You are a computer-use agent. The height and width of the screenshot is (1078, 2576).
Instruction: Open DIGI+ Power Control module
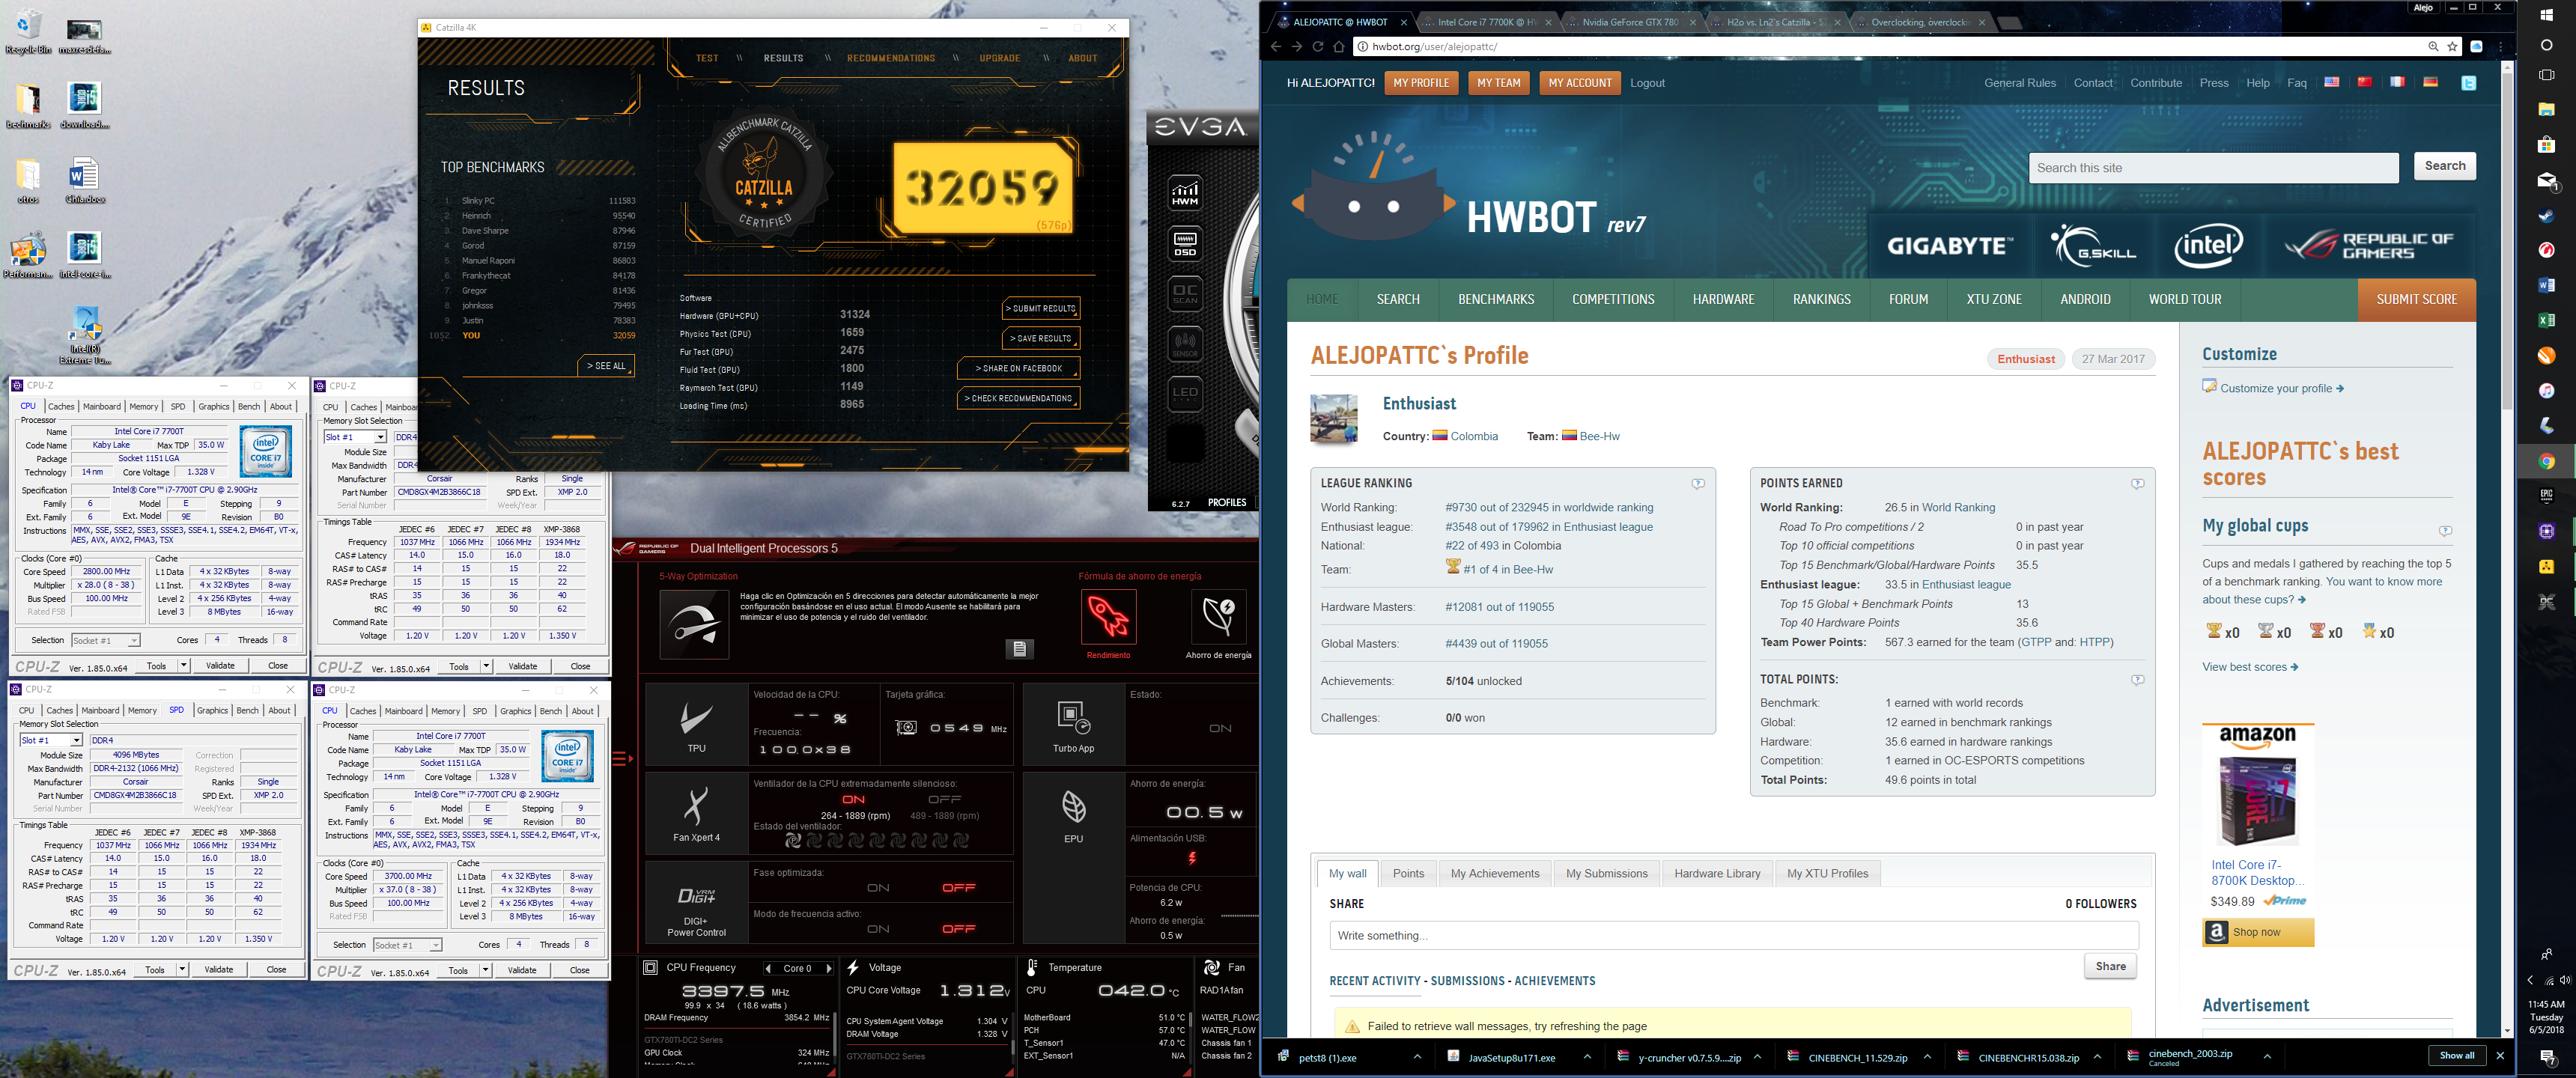pyautogui.click(x=696, y=902)
